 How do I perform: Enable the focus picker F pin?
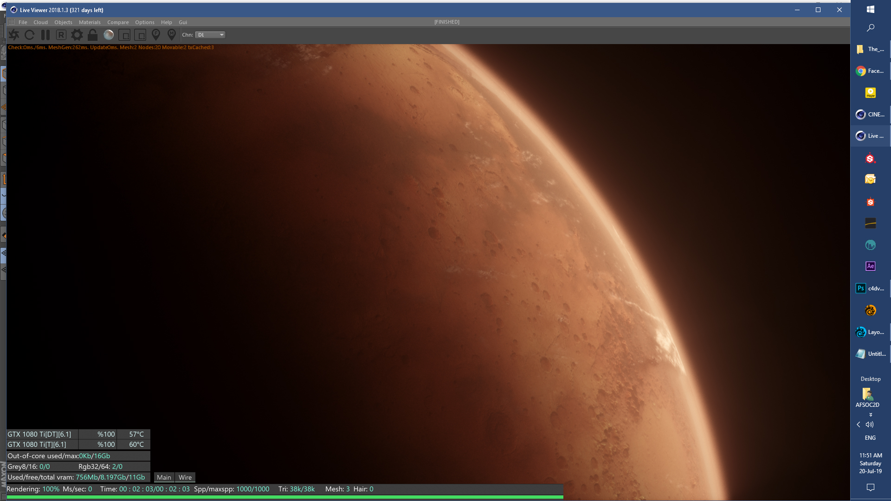pos(156,34)
